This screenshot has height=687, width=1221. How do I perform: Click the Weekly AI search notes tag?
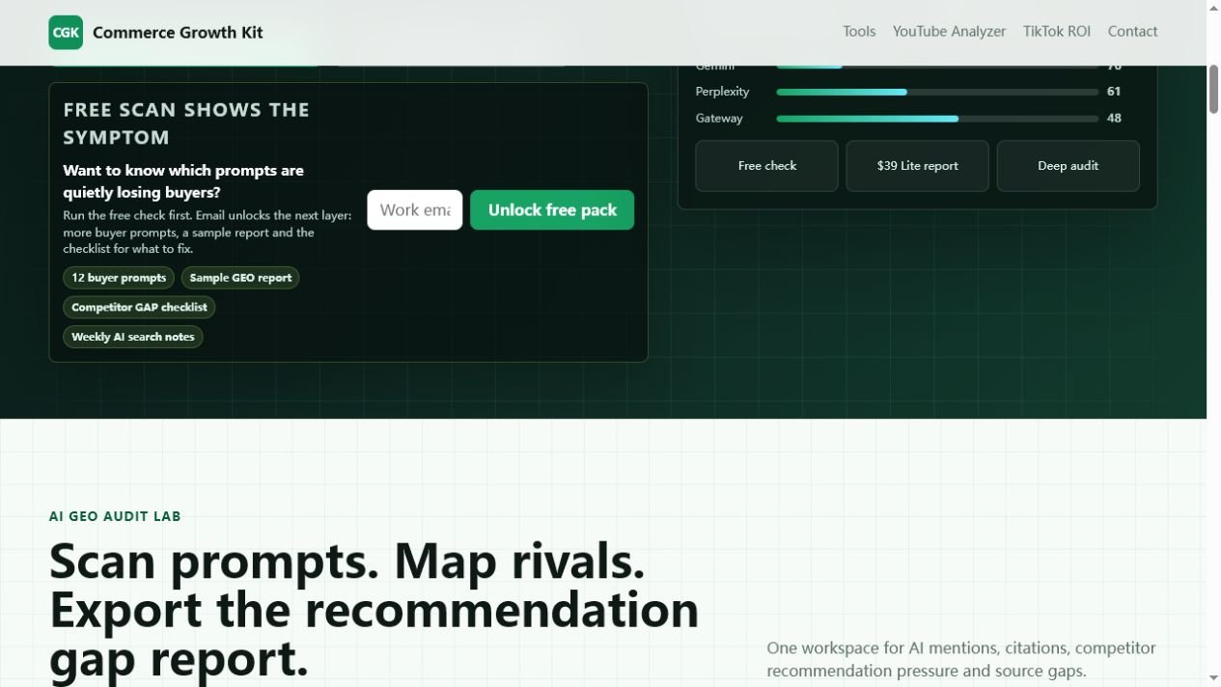click(x=133, y=337)
